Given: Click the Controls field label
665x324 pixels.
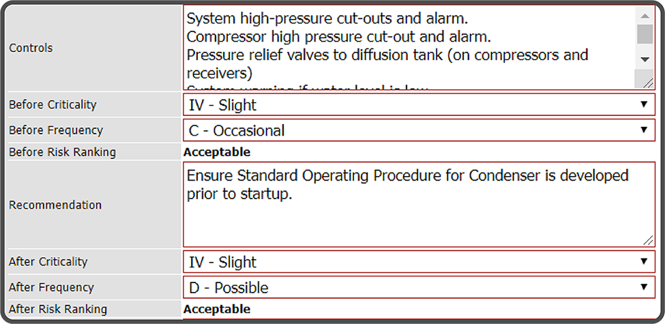Looking at the screenshot, I should click(31, 48).
